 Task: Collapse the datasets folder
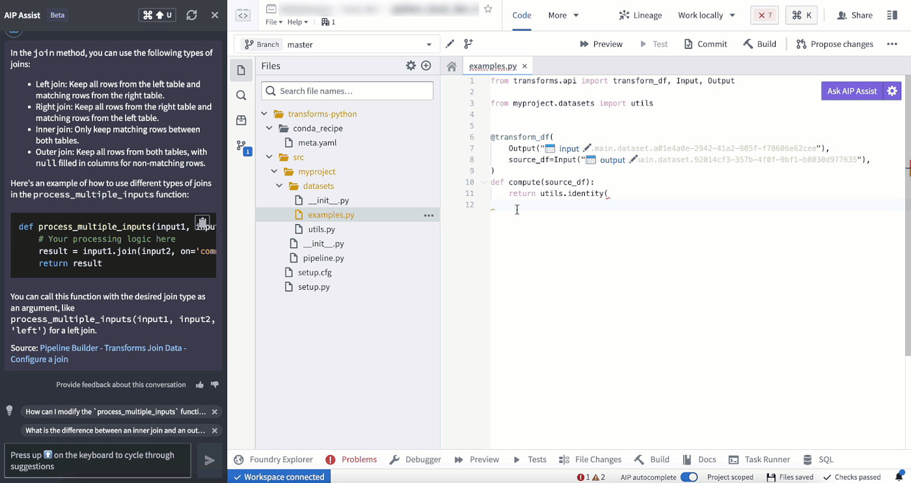pos(279,186)
